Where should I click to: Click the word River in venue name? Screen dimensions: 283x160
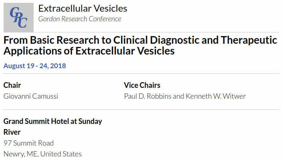point(12,132)
